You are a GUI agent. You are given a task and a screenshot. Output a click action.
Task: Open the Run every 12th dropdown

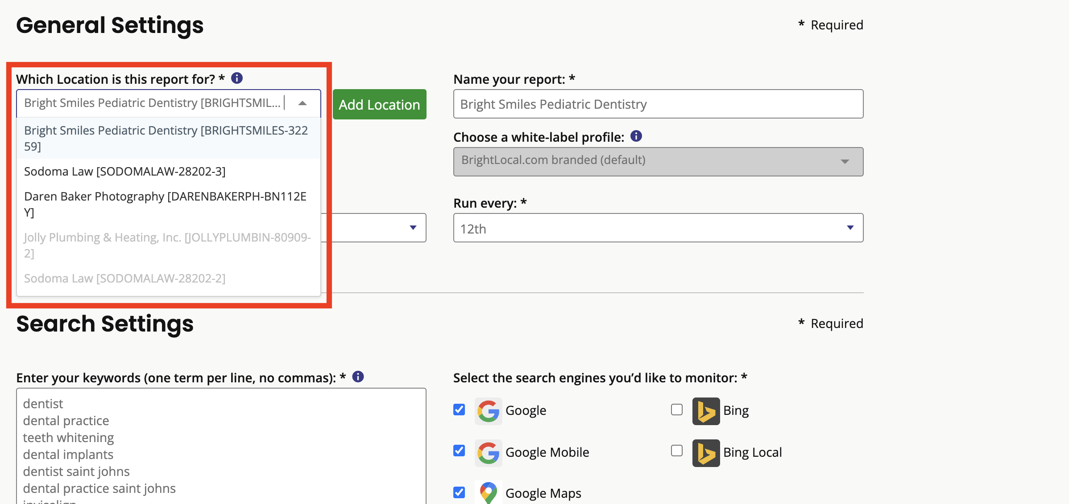(658, 228)
